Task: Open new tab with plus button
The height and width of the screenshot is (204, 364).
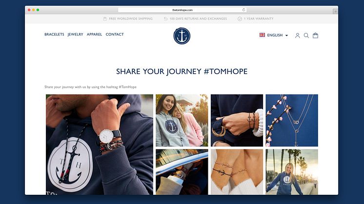Action: 335,11
